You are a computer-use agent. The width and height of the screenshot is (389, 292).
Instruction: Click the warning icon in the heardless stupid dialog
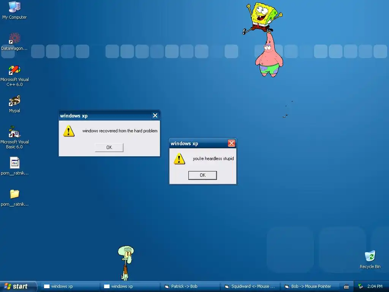coord(179,159)
